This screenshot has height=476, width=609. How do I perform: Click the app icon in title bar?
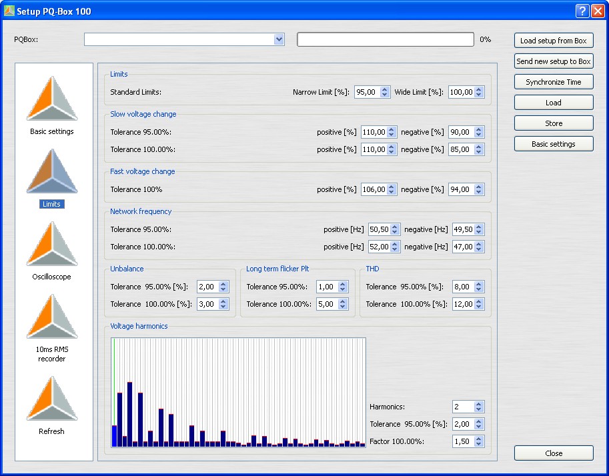pyautogui.click(x=9, y=11)
